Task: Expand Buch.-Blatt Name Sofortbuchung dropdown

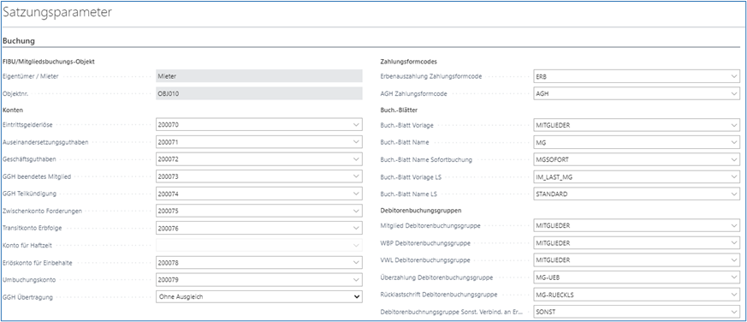Action: point(733,159)
